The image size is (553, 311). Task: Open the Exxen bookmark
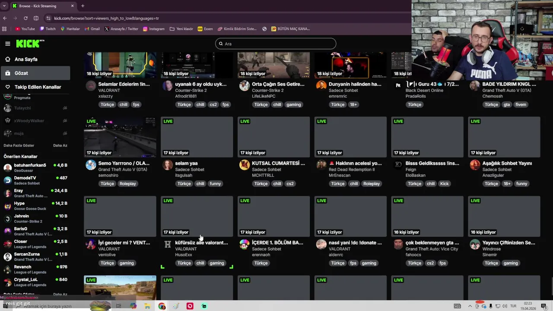[205, 29]
